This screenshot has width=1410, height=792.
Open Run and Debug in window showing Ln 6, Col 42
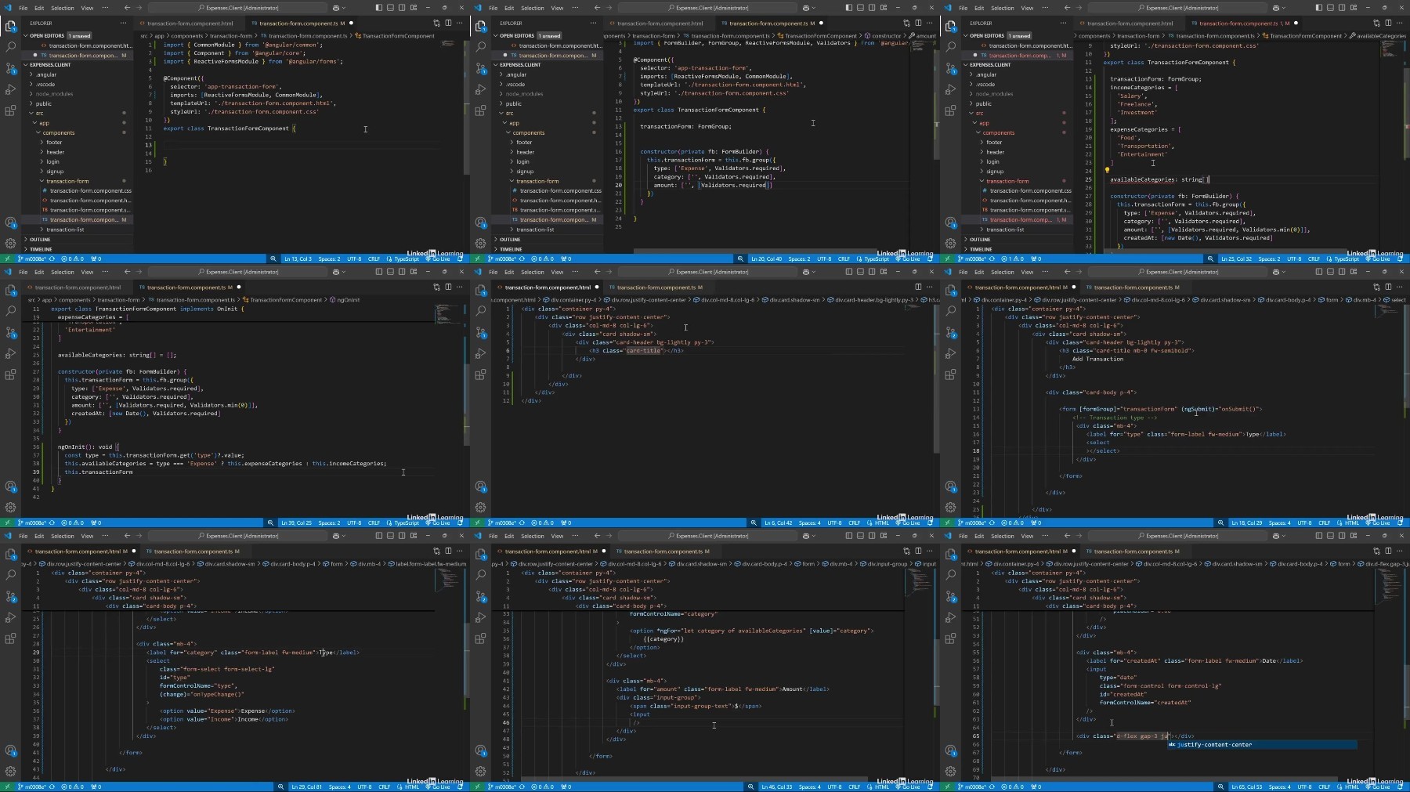pyautogui.click(x=480, y=353)
